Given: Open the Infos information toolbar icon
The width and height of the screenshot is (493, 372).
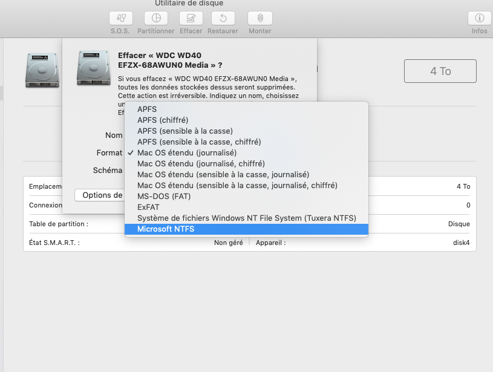Looking at the screenshot, I should pos(480,18).
